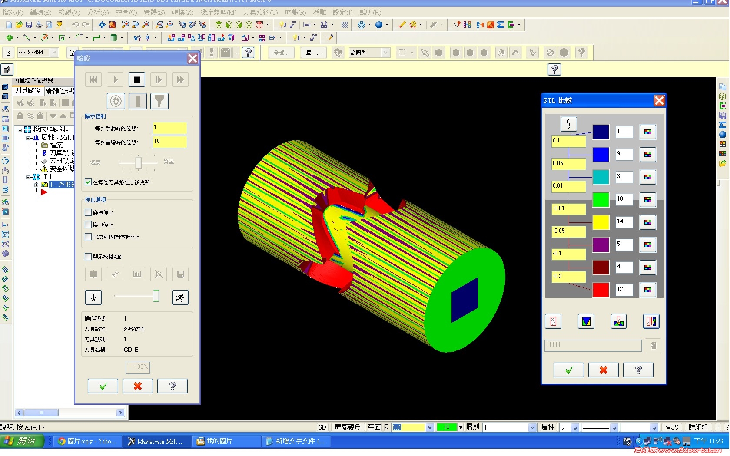Viewport: 730px width, 456px height.
Task: Open the 設定 Settings menu
Action: coord(343,12)
